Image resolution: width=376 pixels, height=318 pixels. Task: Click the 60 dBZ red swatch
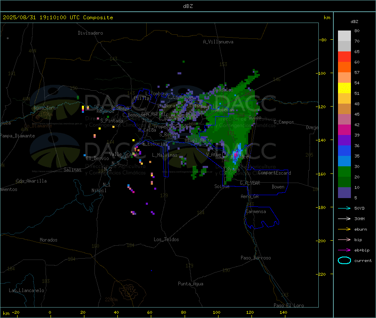click(x=344, y=56)
